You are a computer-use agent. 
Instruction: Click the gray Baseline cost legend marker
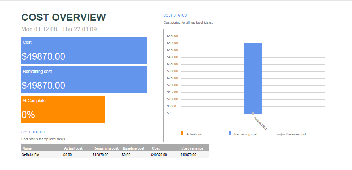(x=281, y=134)
